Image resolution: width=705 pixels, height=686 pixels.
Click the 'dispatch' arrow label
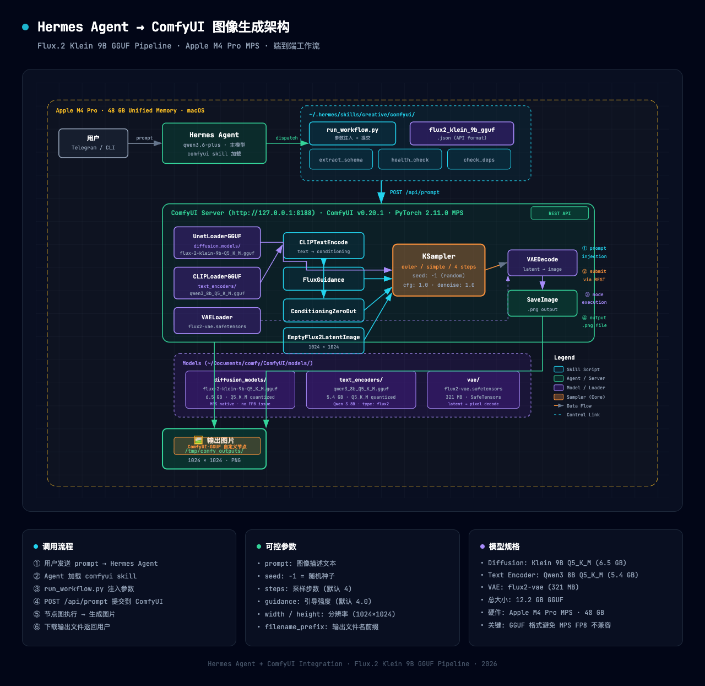tap(286, 138)
